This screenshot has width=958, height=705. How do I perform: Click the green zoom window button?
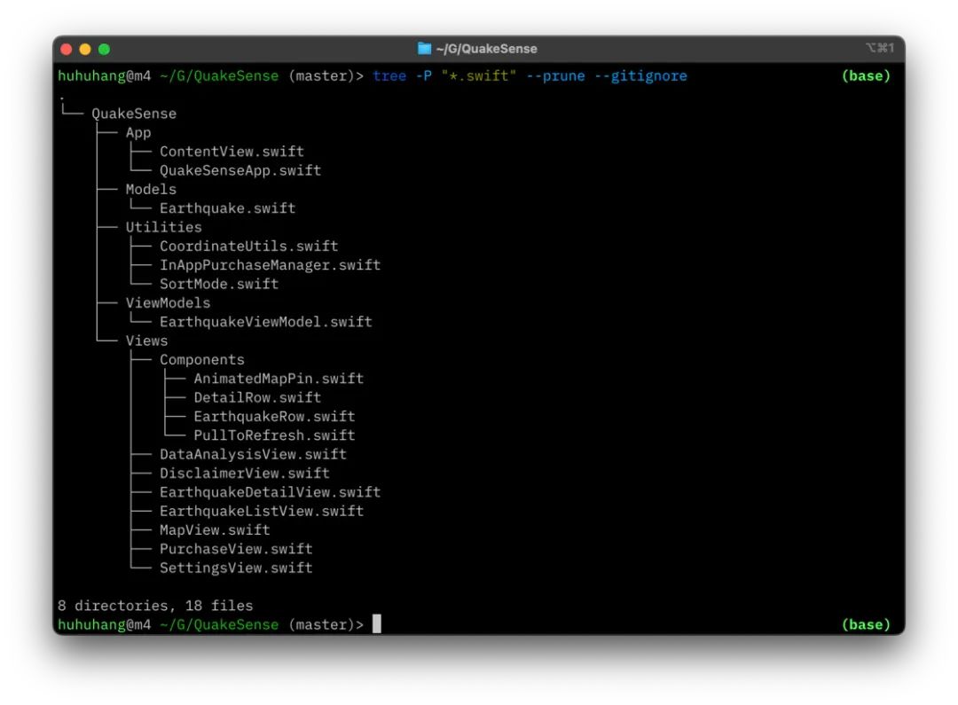point(104,49)
